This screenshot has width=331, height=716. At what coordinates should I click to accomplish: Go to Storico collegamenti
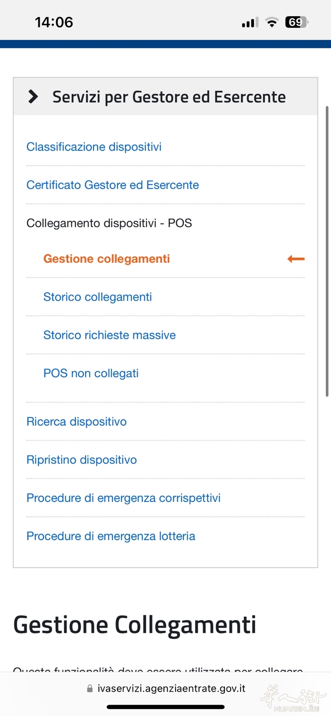[97, 297]
